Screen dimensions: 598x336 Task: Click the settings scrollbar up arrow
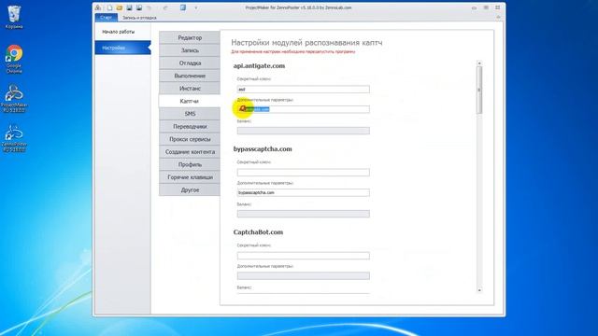479,63
